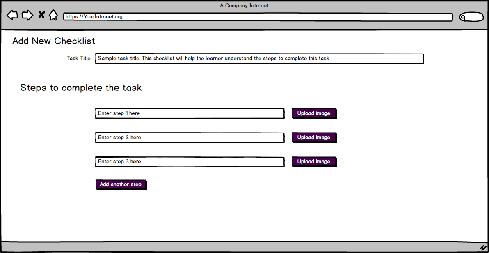Go to the home page icon
The width and height of the screenshot is (489, 253).
(x=53, y=15)
